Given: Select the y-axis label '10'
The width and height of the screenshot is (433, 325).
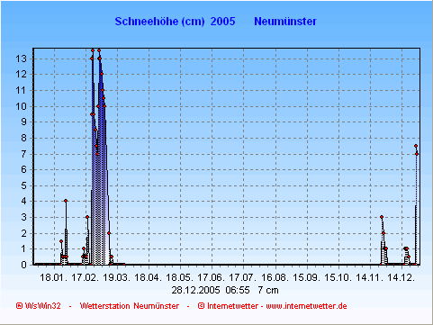Looking at the screenshot, I should [22, 106].
